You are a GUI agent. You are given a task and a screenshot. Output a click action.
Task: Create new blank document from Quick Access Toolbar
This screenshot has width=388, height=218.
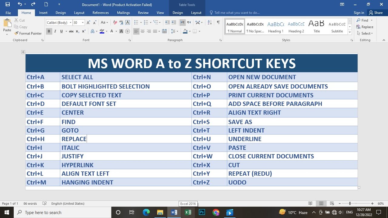click(46, 4)
